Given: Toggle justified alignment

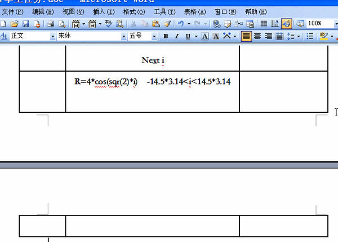Looking at the screenshot, I should [246, 36].
